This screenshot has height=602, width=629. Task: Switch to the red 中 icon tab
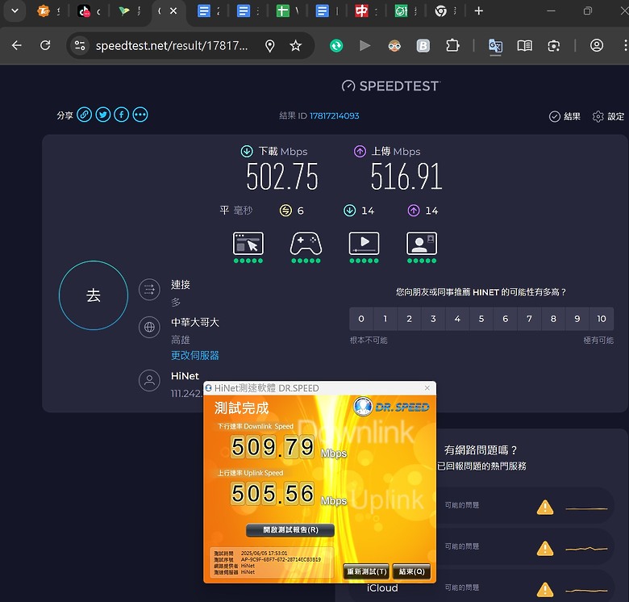366,11
